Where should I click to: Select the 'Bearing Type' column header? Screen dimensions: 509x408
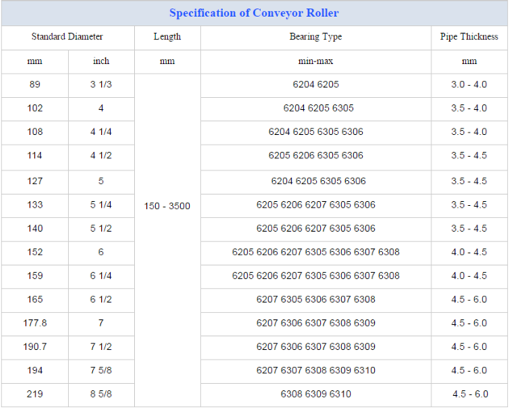pos(316,36)
